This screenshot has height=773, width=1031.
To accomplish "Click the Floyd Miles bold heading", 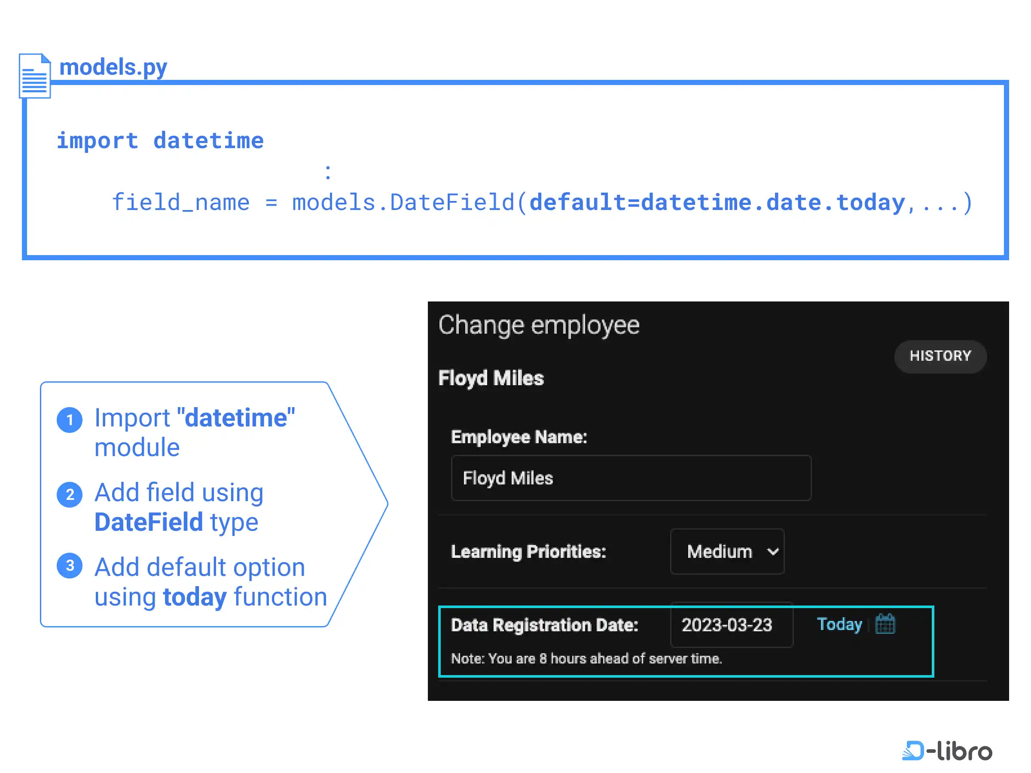I will click(491, 378).
